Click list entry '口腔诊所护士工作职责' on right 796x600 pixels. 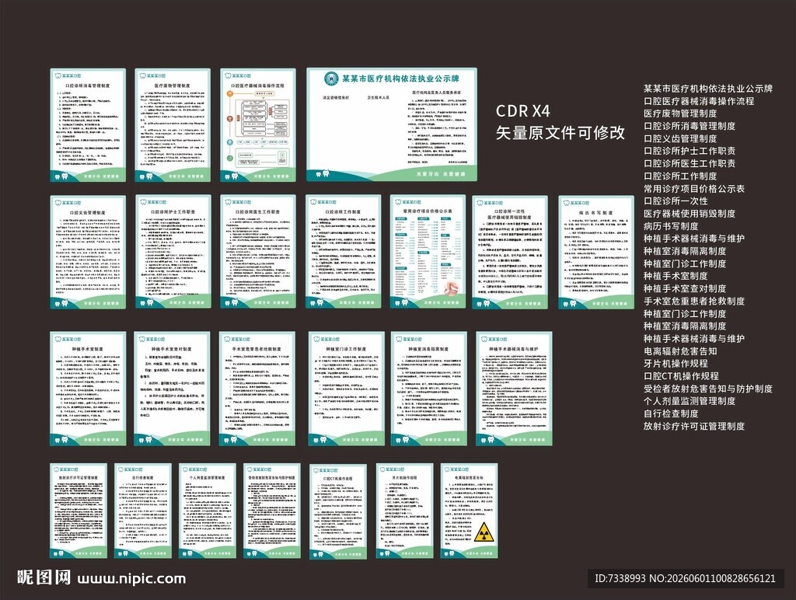pyautogui.click(x=690, y=151)
